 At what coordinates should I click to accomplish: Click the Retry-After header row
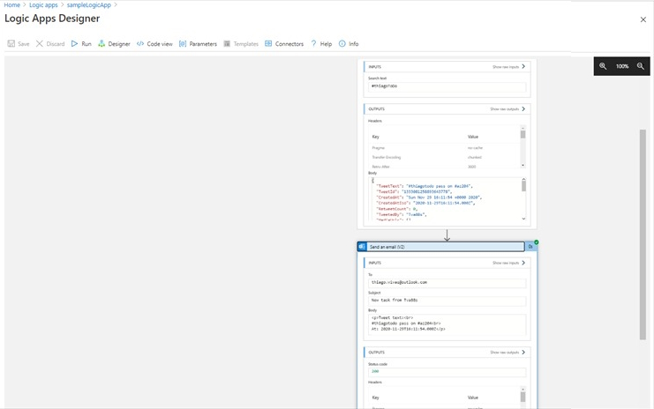coord(445,167)
